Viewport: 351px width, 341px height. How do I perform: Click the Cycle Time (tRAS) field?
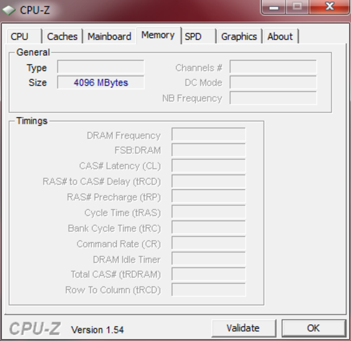(x=208, y=211)
